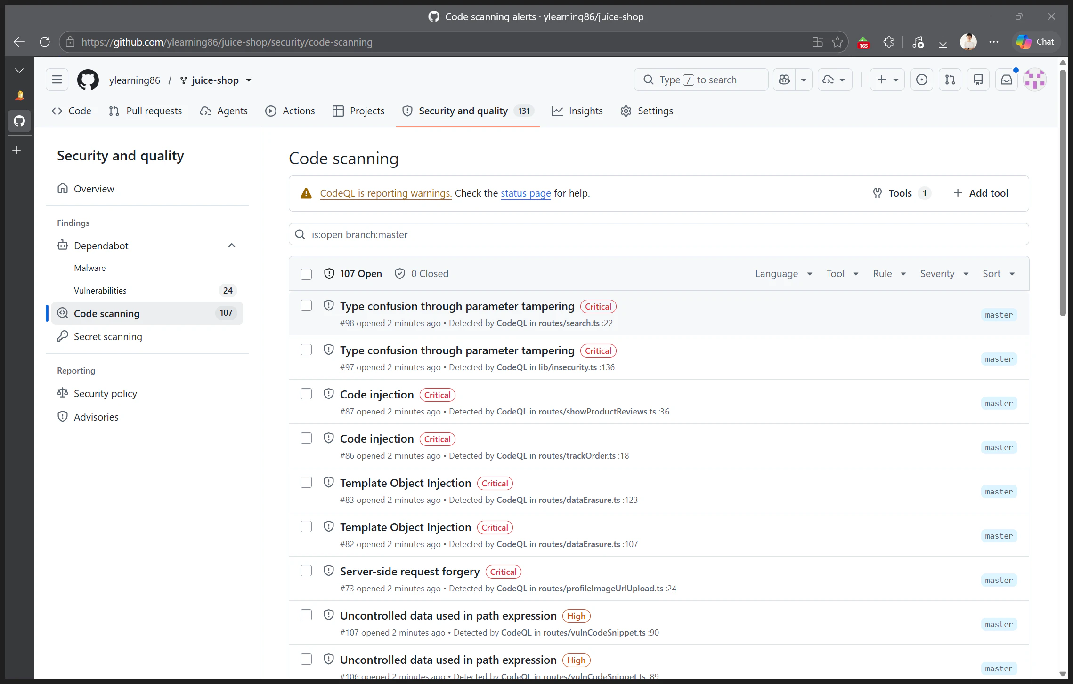Open the GitHub global navigation hamburger menu
This screenshot has width=1073, height=684.
click(57, 80)
